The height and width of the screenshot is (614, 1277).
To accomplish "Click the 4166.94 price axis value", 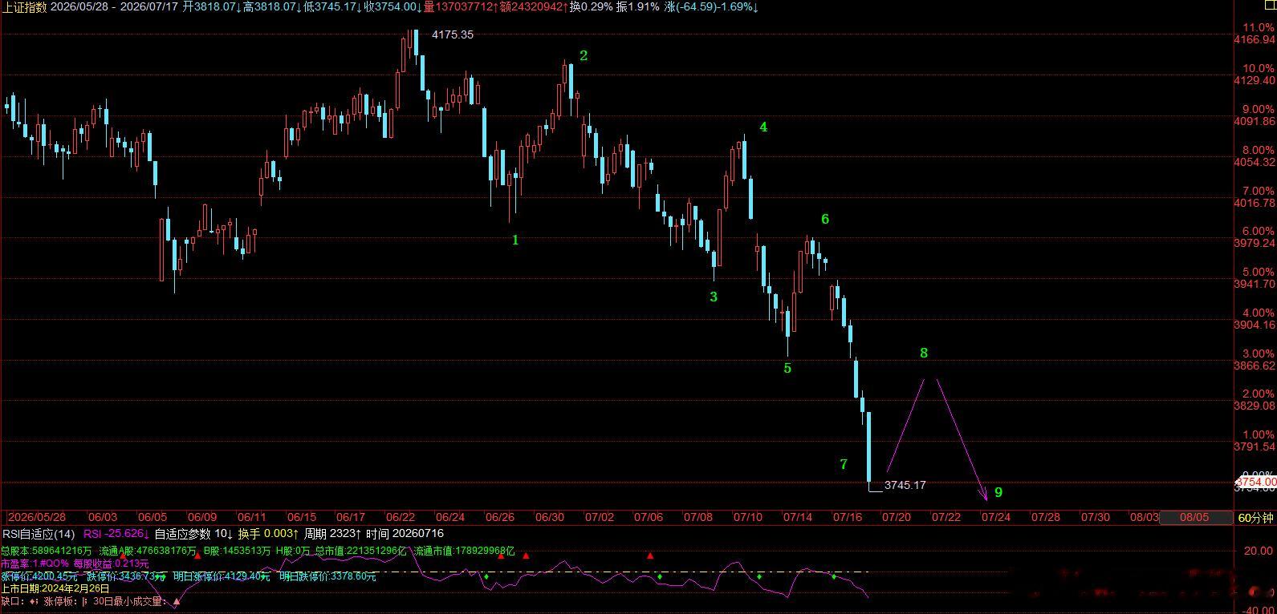I will [x=1255, y=39].
